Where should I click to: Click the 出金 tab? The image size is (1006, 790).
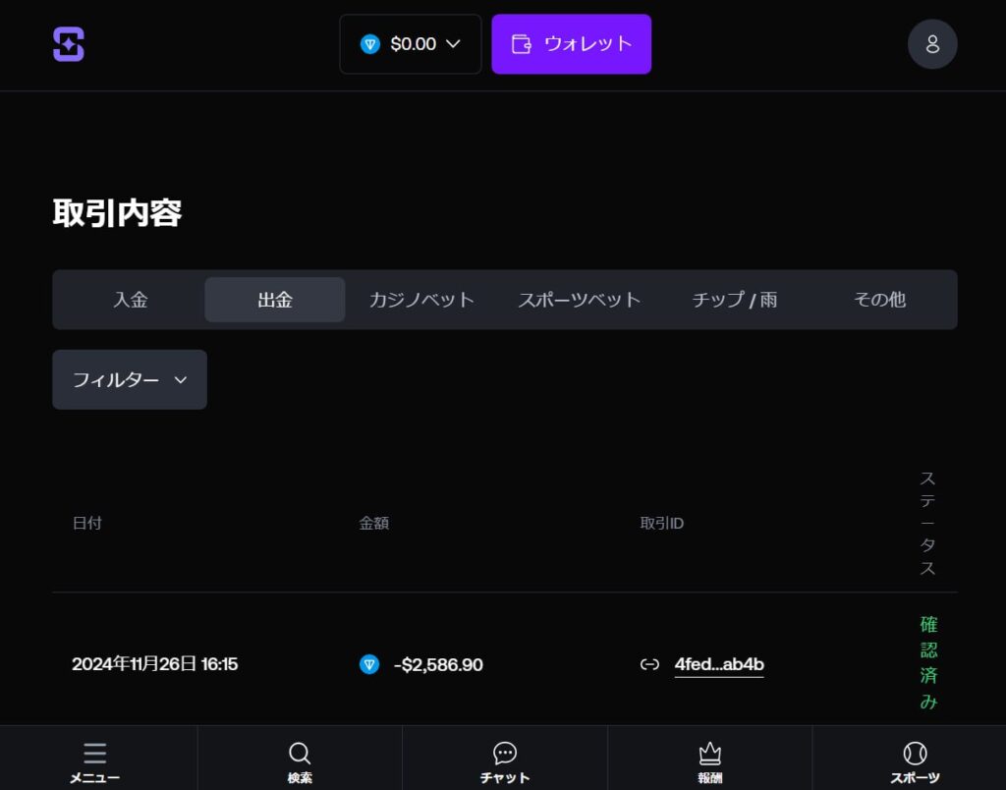click(275, 300)
